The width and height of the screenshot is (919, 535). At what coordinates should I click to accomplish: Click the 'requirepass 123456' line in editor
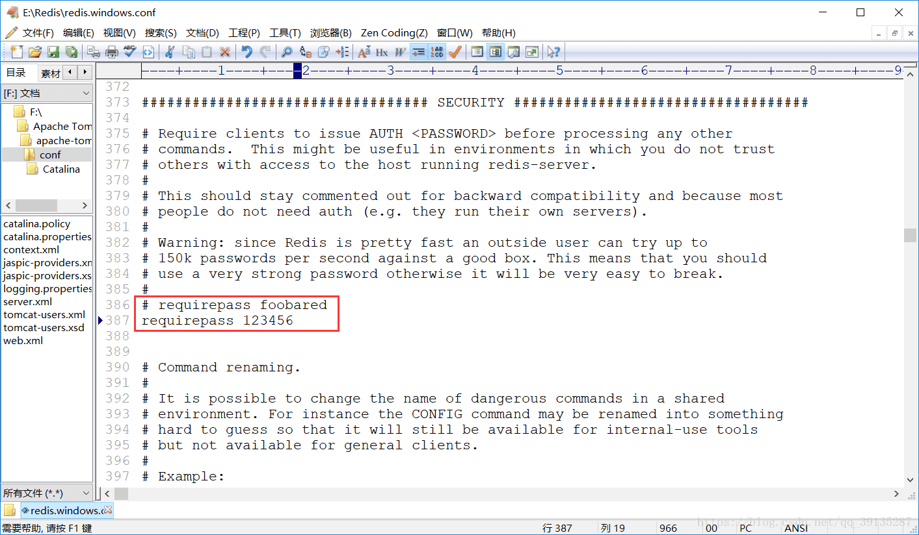217,320
